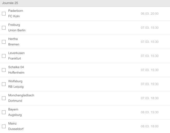Click the Union Berlin team name
The height and width of the screenshot is (133, 170).
[x=17, y=30]
